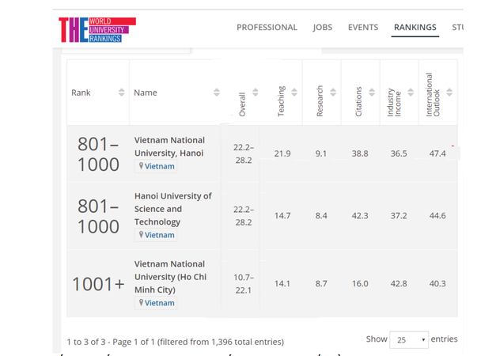Click the THE World University Rankings logo

[92, 29]
